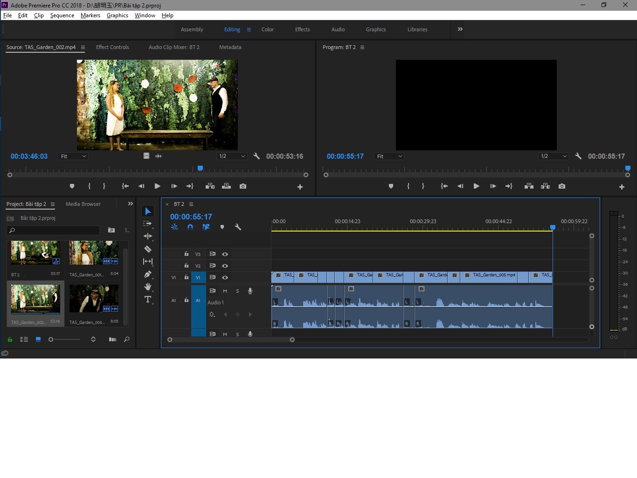Open Source monitor 1/2 resolution dropdown
This screenshot has width=637, height=478.
pos(232,156)
